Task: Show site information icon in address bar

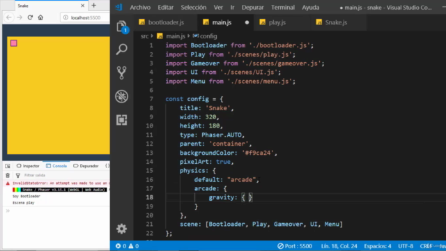Action: tap(66, 17)
